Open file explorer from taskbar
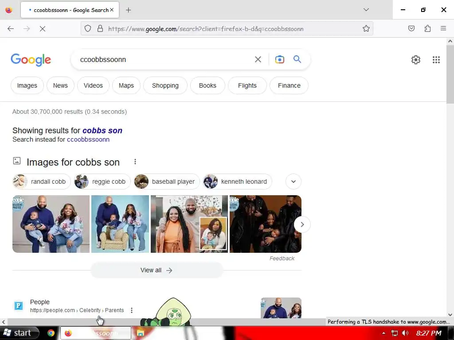 pyautogui.click(x=141, y=333)
